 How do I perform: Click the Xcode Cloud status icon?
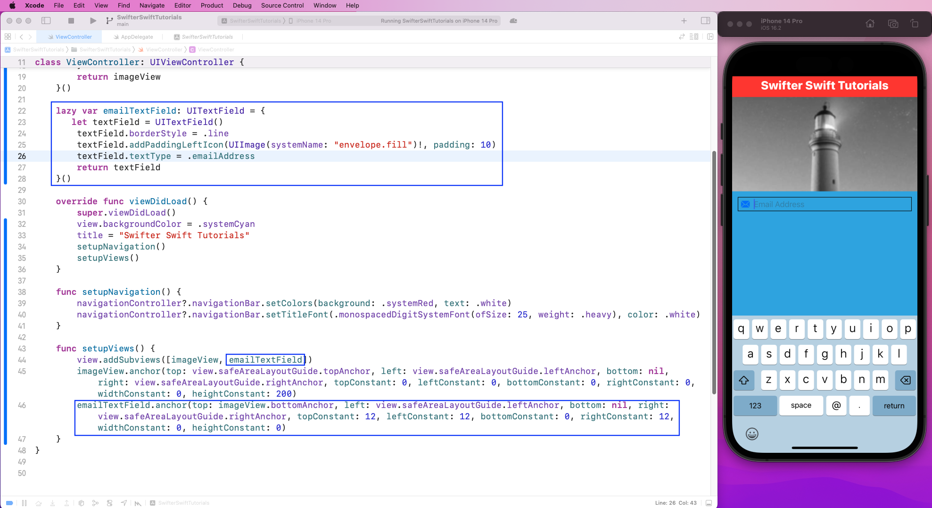pyautogui.click(x=513, y=21)
